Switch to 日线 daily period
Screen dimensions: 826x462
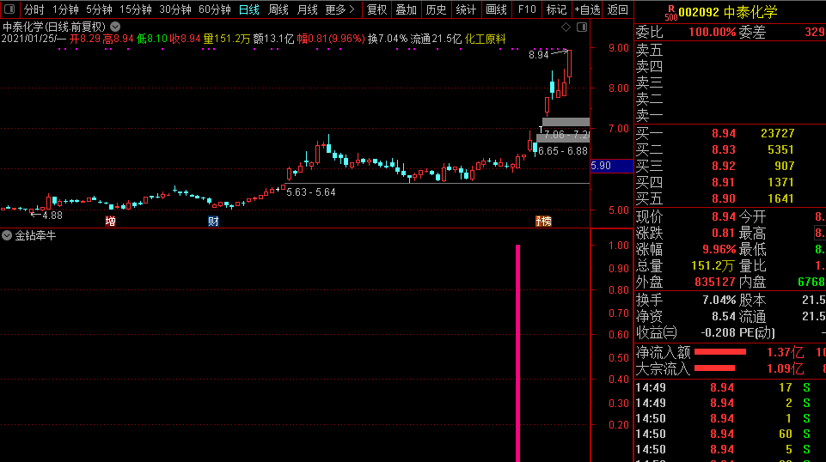(248, 9)
